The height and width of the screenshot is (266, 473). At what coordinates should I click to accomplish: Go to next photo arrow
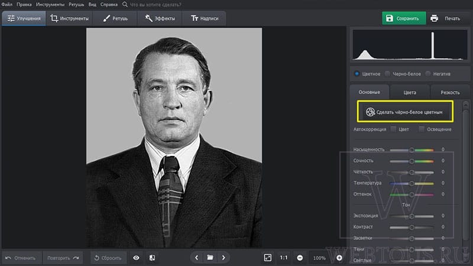pyautogui.click(x=223, y=258)
